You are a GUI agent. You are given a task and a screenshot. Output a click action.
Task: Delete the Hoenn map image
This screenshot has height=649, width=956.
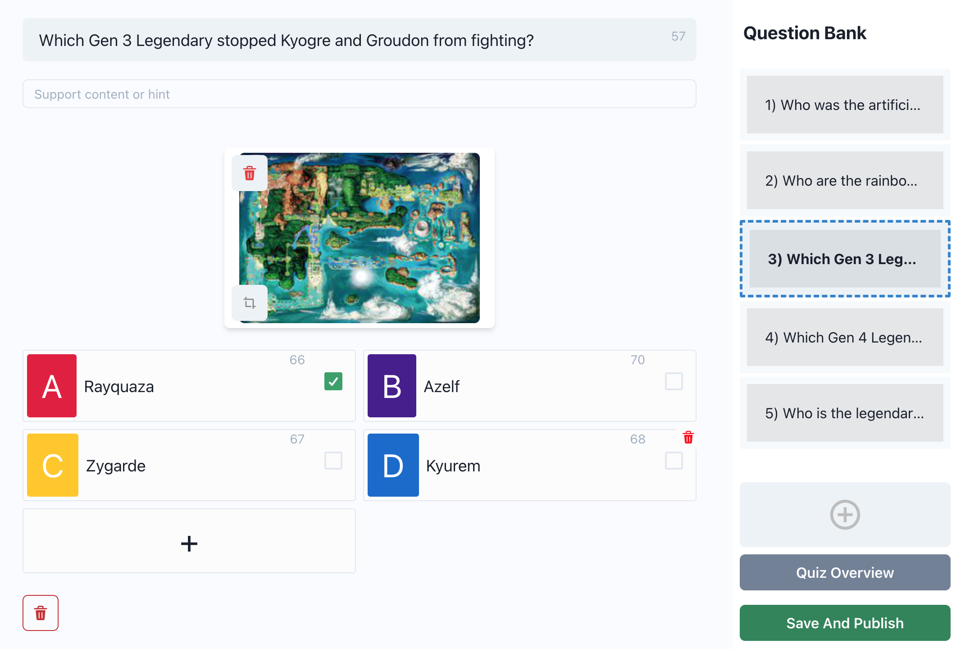tap(249, 173)
